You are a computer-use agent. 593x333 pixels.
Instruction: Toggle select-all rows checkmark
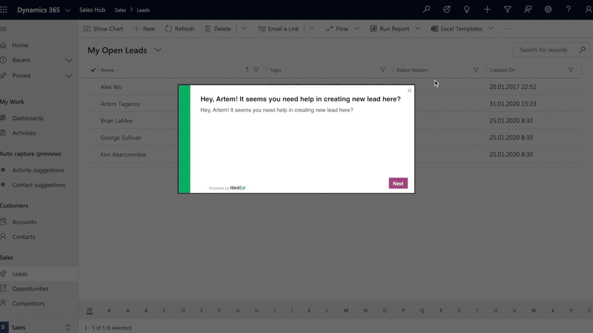tap(93, 70)
